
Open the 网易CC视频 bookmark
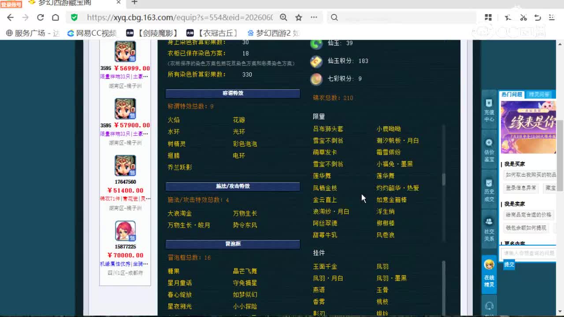(x=92, y=33)
